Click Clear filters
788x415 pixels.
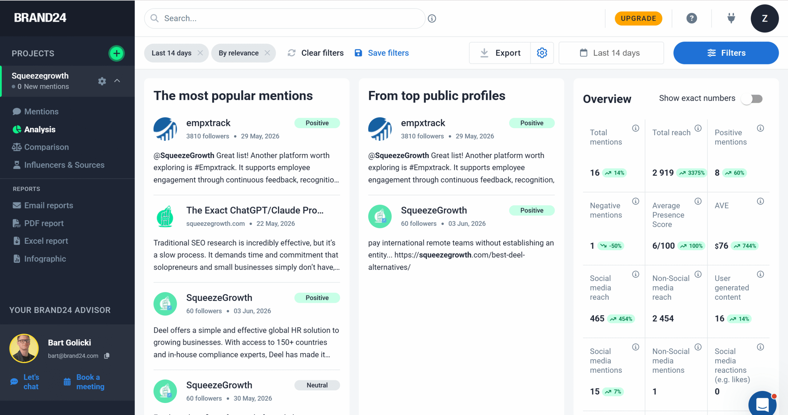(316, 53)
